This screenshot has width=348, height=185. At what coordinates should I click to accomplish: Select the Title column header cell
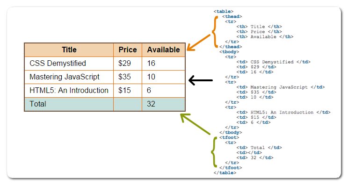click(69, 50)
